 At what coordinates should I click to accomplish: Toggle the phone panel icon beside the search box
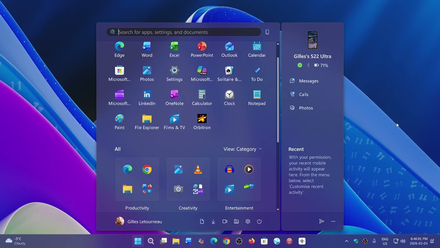pyautogui.click(x=267, y=32)
